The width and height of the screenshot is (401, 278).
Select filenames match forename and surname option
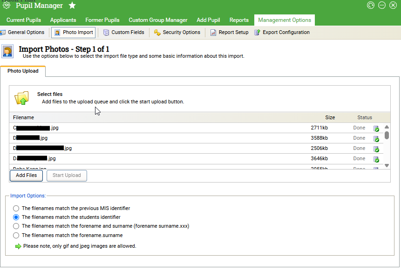point(16,226)
